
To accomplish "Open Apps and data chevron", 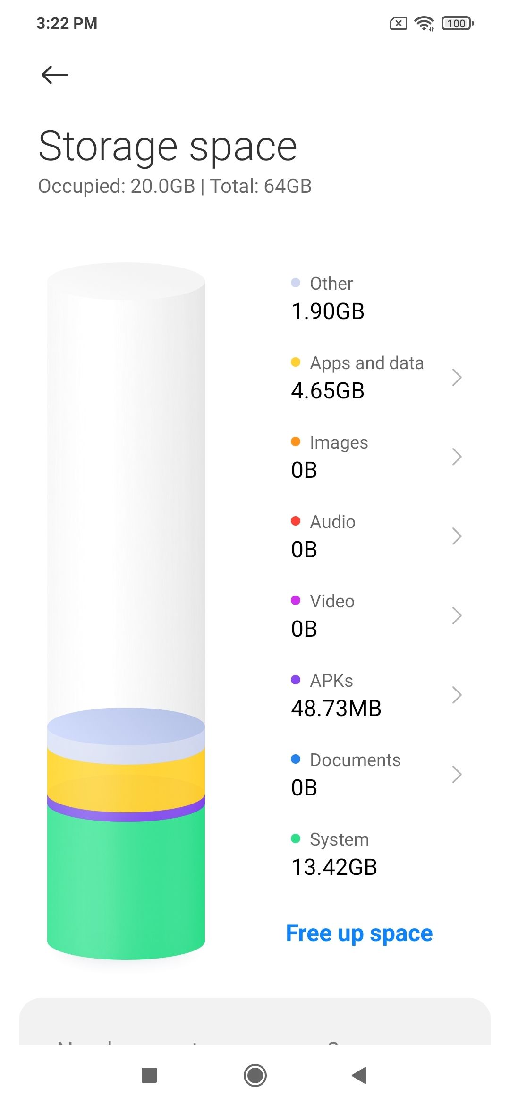I will pyautogui.click(x=456, y=377).
